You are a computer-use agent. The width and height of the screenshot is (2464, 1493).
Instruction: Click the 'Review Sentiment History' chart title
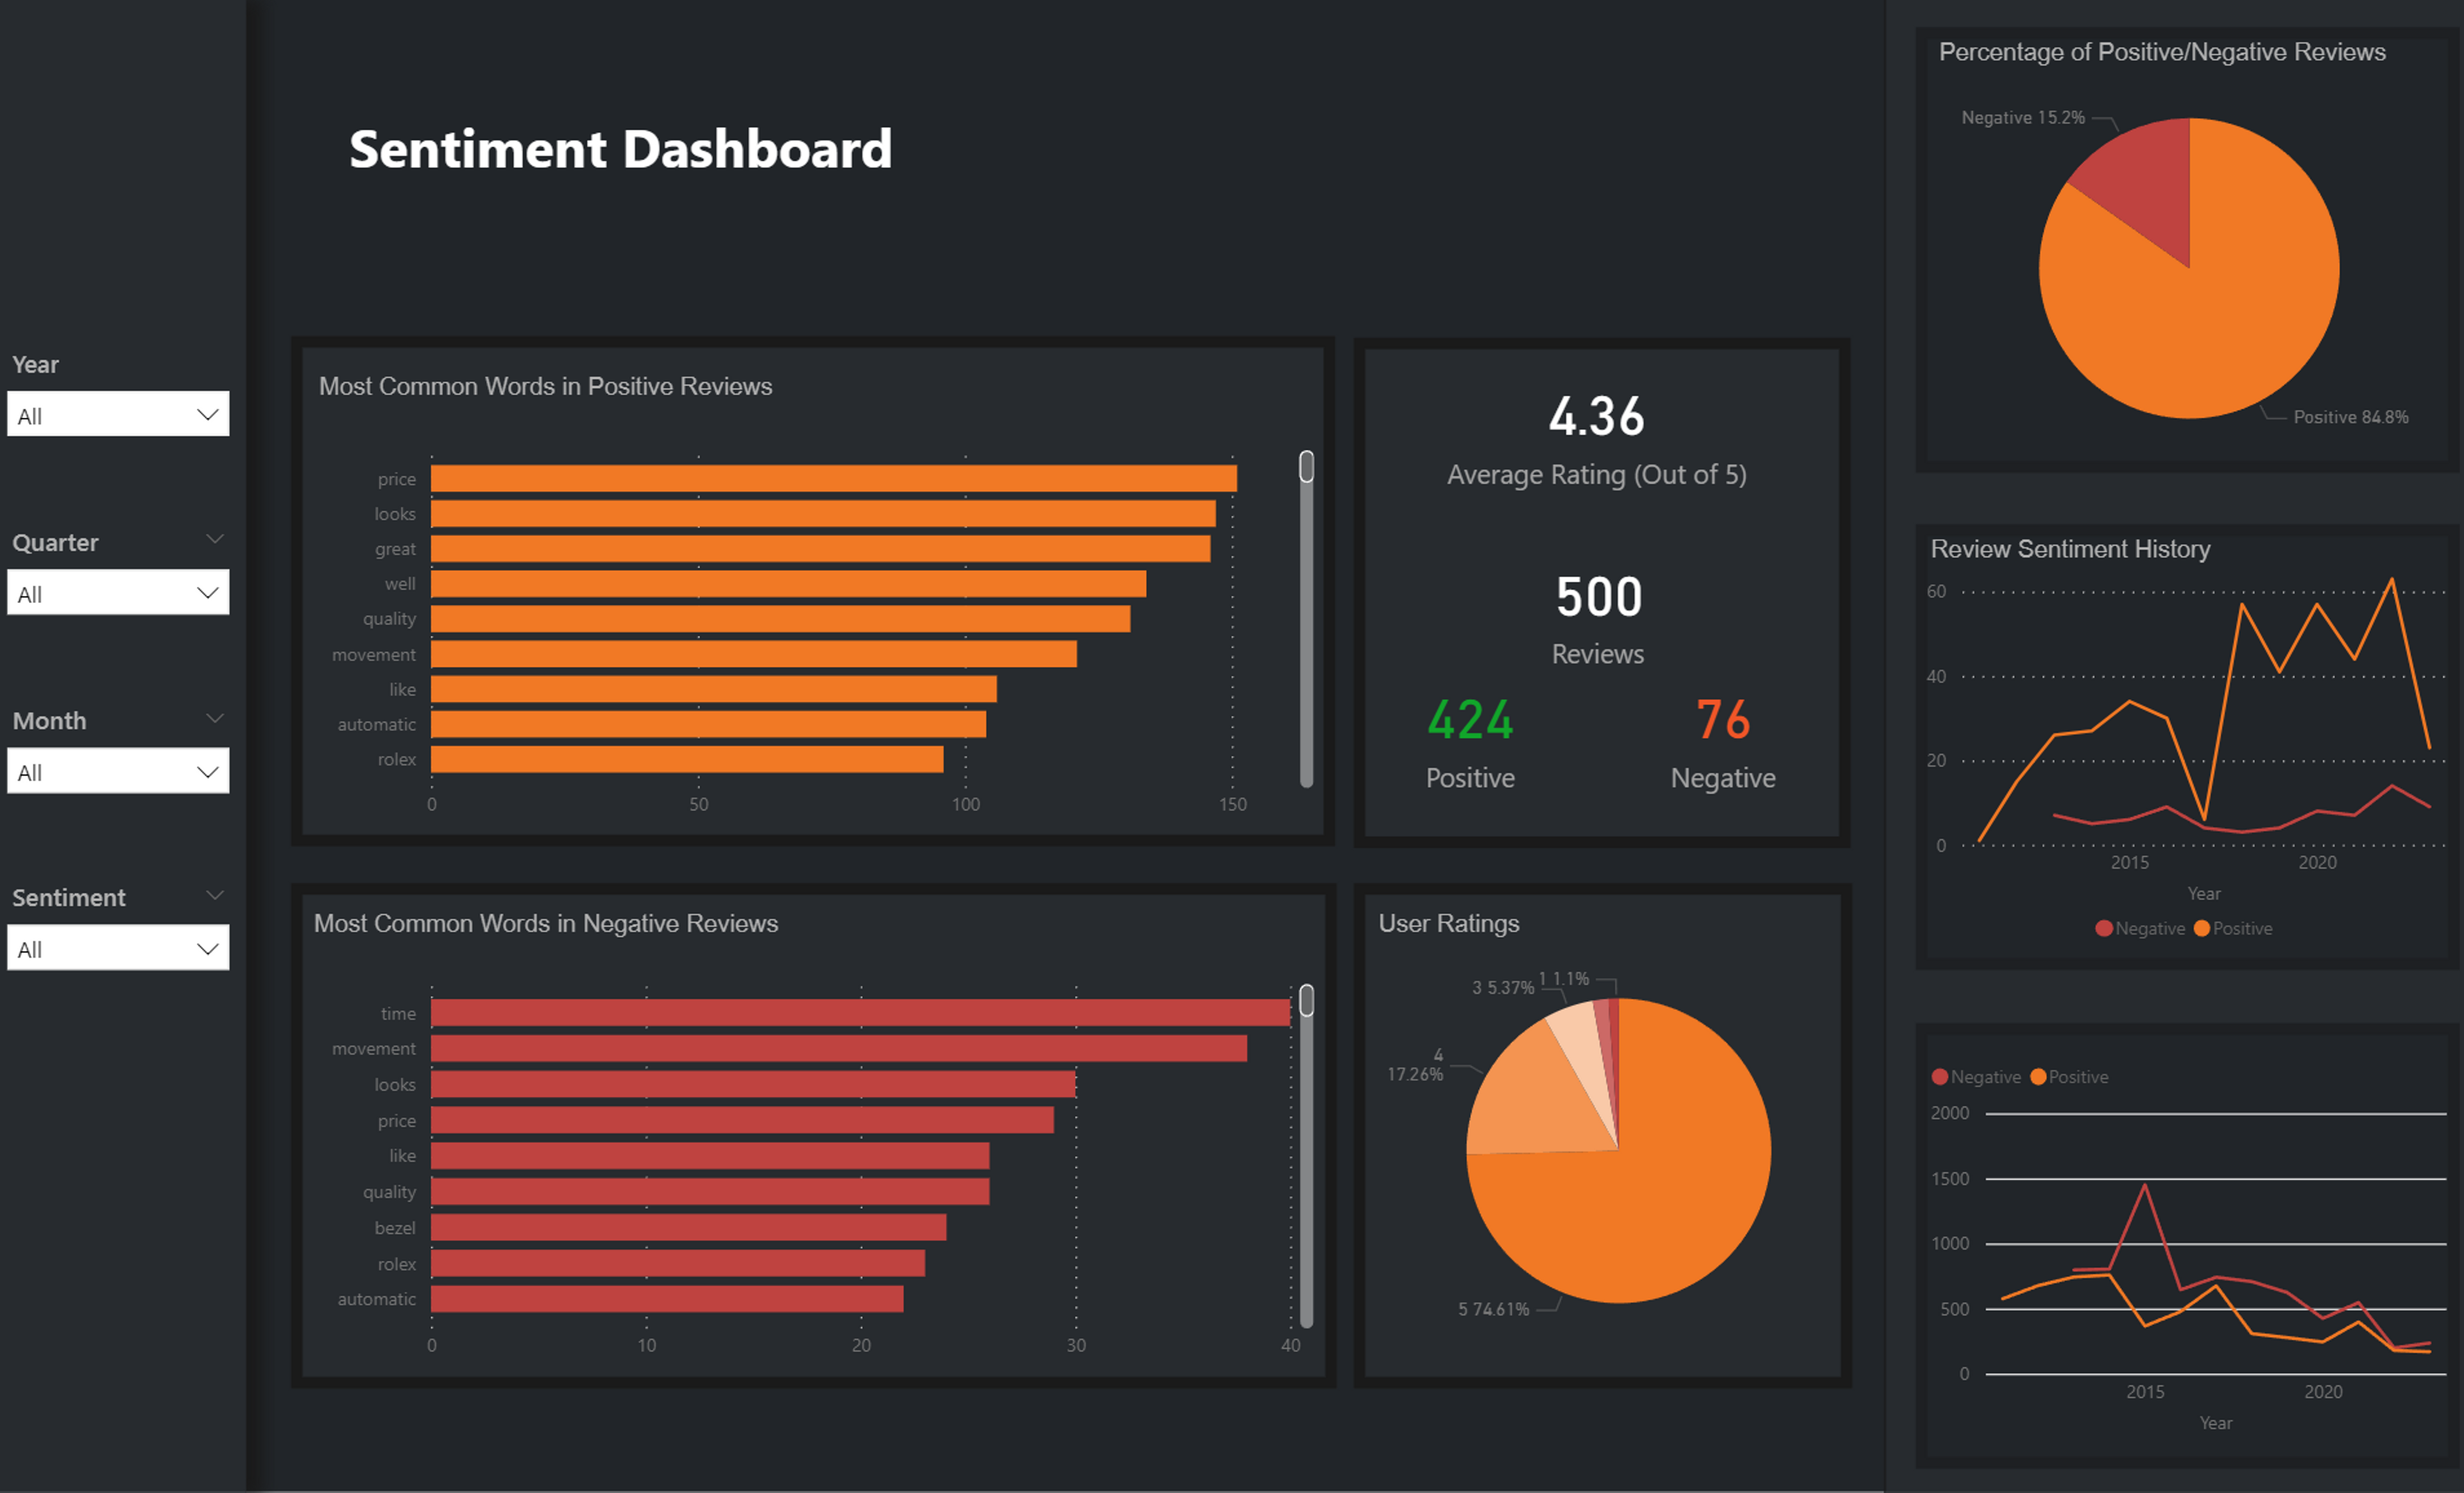[x=2070, y=549]
